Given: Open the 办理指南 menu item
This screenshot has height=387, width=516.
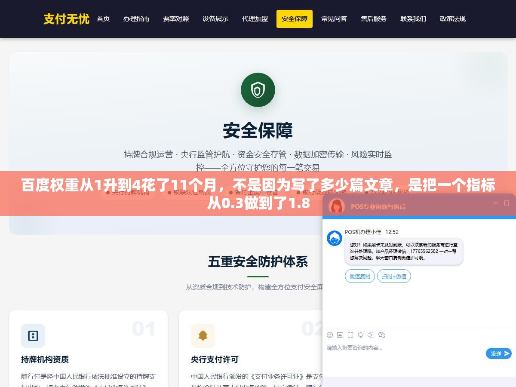Looking at the screenshot, I should (136, 19).
